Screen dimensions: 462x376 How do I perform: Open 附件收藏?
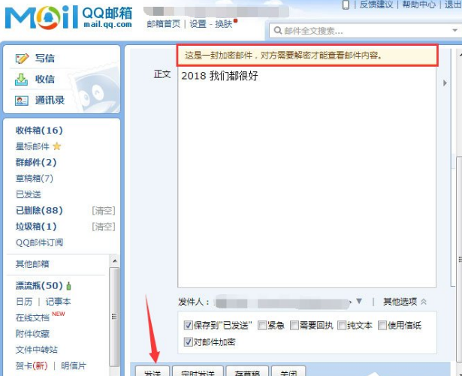click(x=32, y=334)
